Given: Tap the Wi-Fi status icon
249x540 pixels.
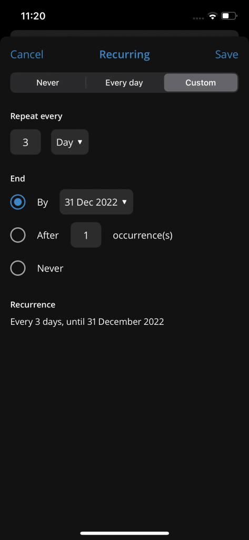Looking at the screenshot, I should (213, 16).
